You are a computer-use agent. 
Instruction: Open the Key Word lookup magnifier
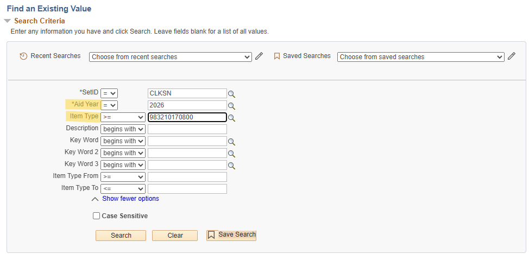[231, 141]
